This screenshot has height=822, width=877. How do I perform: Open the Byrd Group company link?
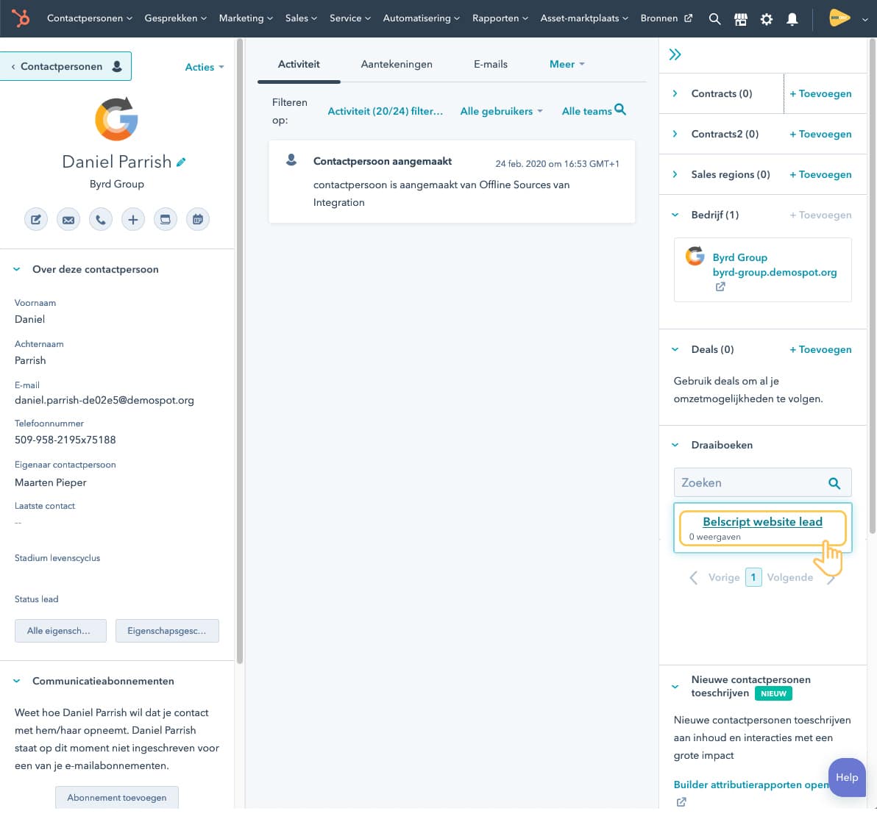739,257
